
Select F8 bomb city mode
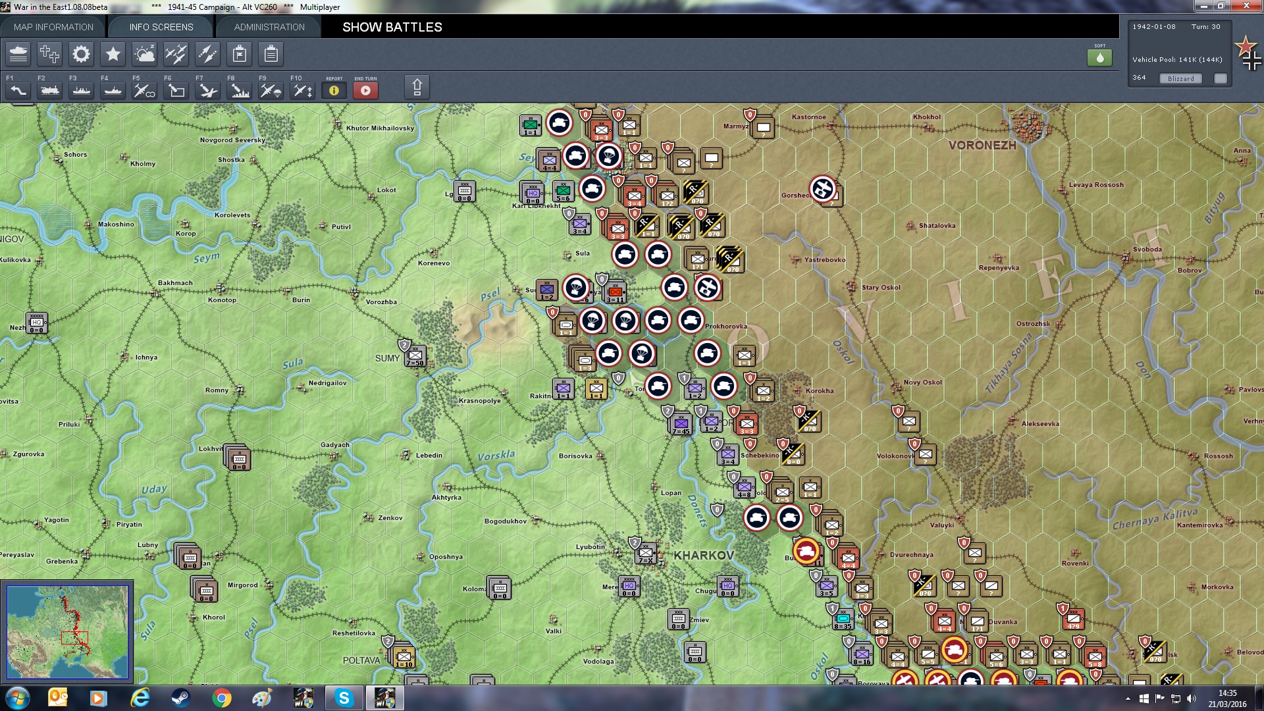pos(239,90)
